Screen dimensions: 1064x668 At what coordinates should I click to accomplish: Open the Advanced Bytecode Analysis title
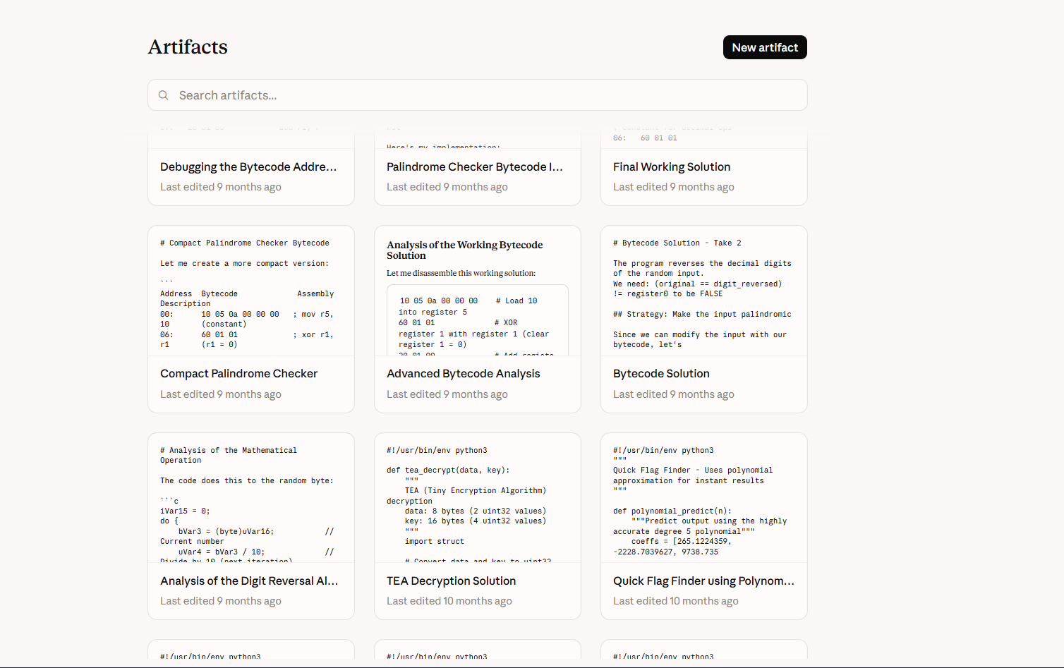tap(464, 373)
